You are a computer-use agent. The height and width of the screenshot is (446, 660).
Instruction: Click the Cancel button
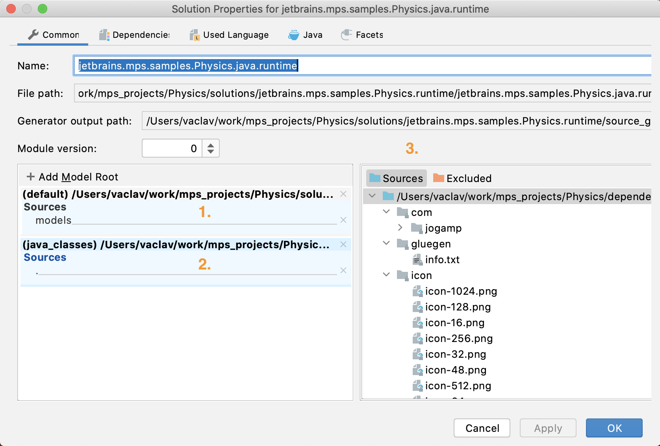(482, 428)
